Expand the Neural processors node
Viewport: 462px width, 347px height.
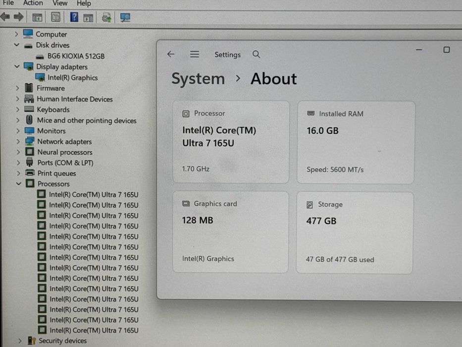[18, 152]
